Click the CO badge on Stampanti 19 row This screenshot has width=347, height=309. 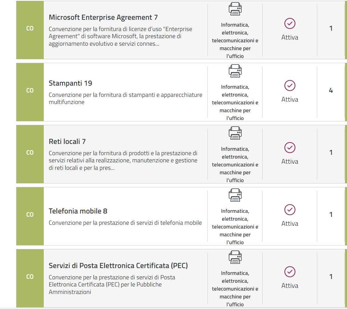click(30, 91)
